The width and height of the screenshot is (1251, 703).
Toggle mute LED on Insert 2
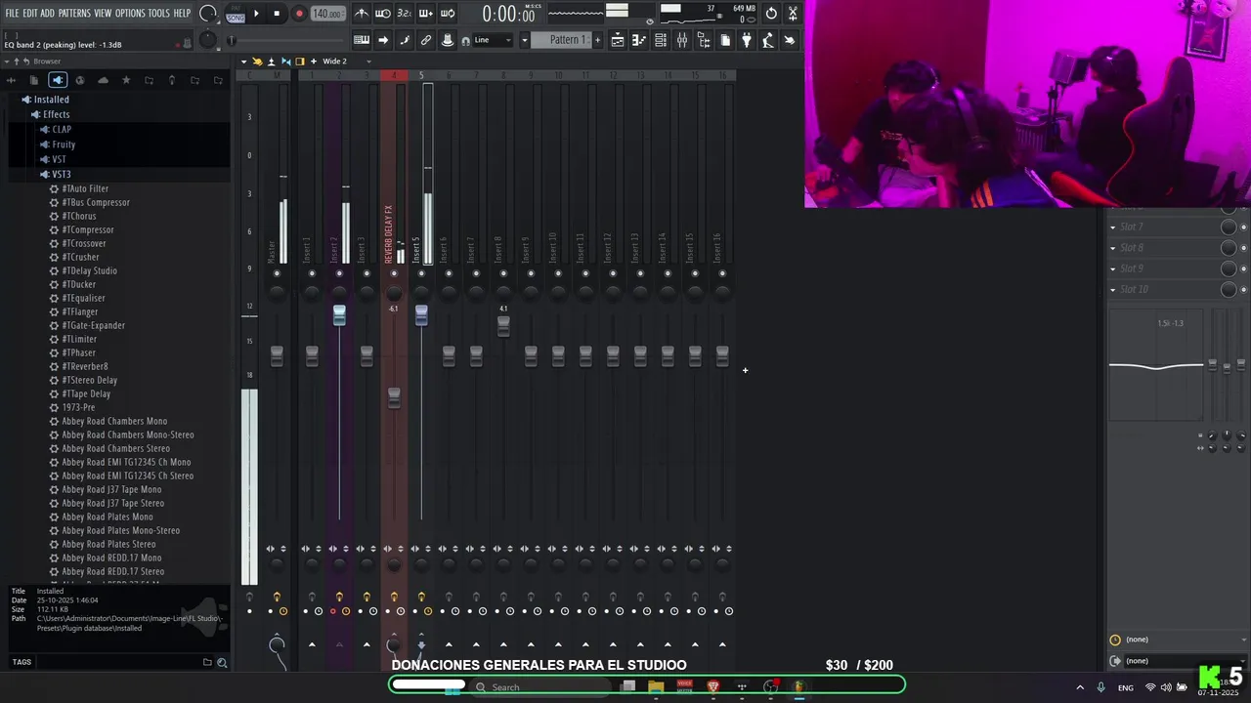tap(339, 273)
